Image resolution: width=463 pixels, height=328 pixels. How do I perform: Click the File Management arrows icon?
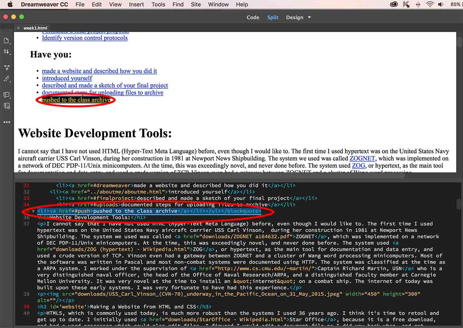tap(6, 51)
